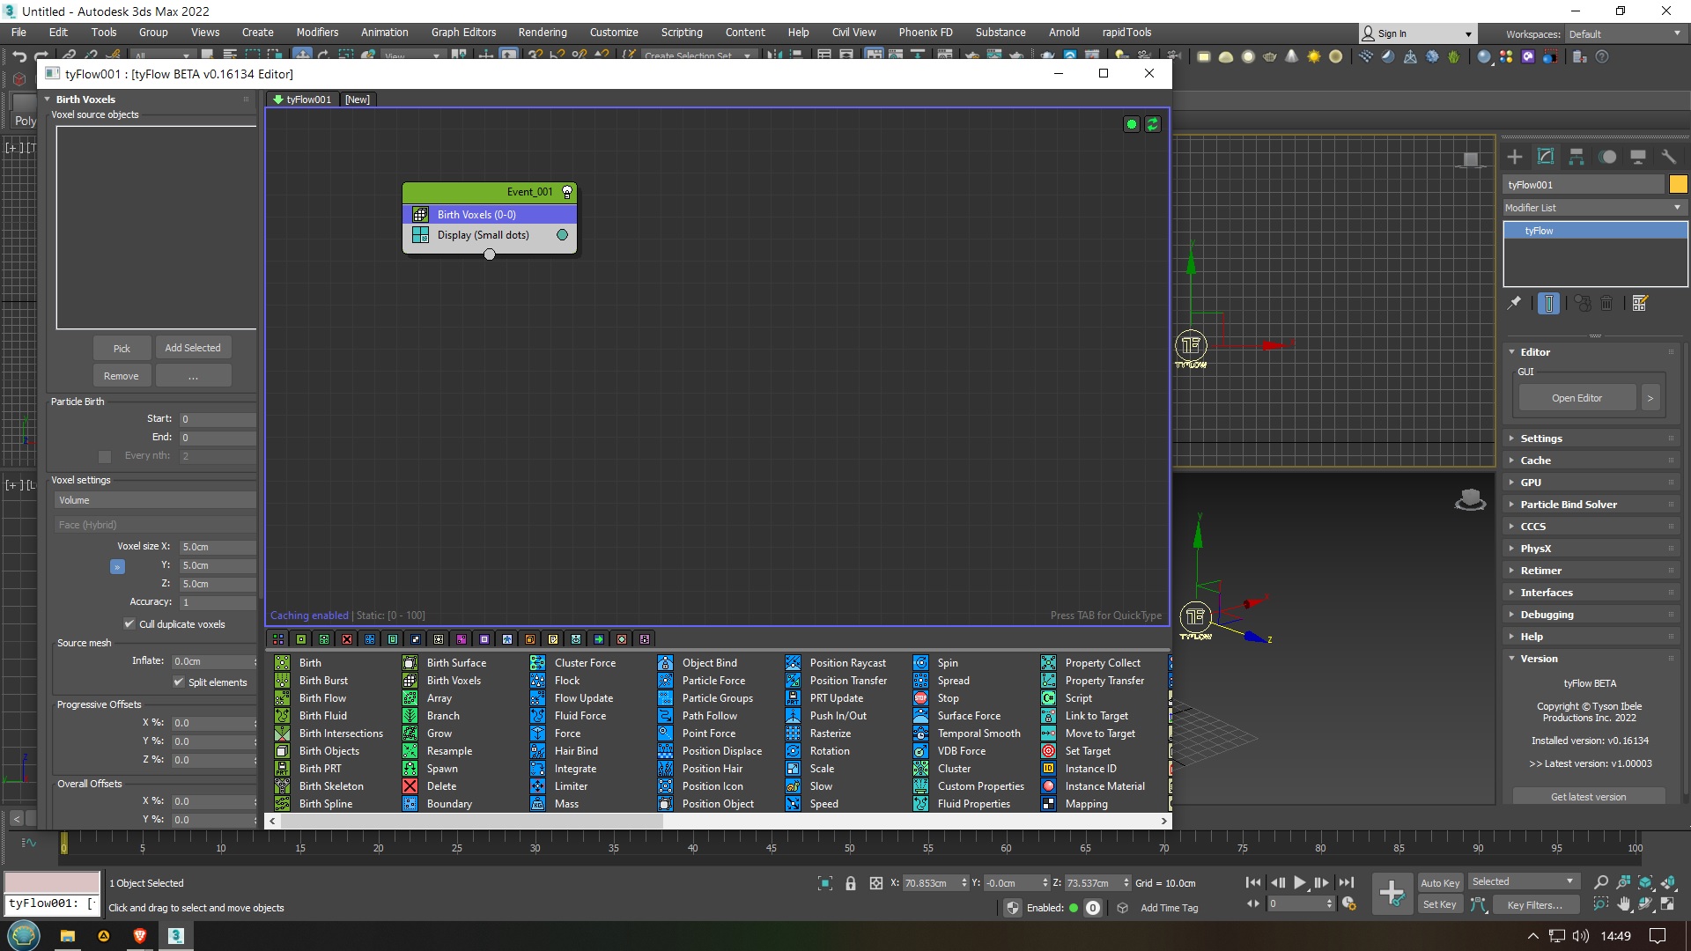This screenshot has height=951, width=1691.
Task: Open the Graph Editors menu
Action: [463, 33]
